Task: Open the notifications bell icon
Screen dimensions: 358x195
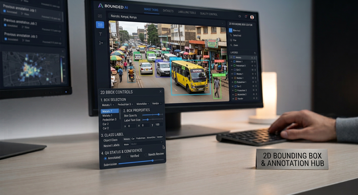Action: tap(246, 17)
